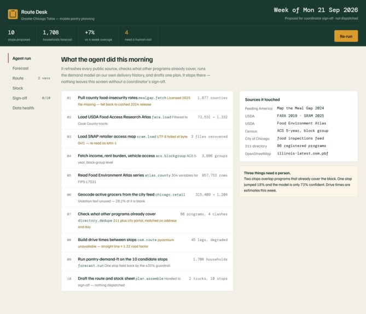
Task: Click the '4 need a human call' stat
Action: pos(138,36)
